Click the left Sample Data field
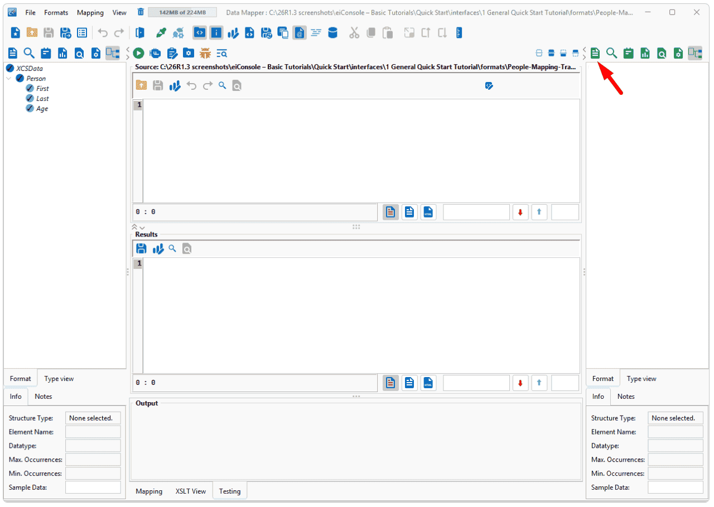Image resolution: width=714 pixels, height=507 pixels. tap(93, 487)
